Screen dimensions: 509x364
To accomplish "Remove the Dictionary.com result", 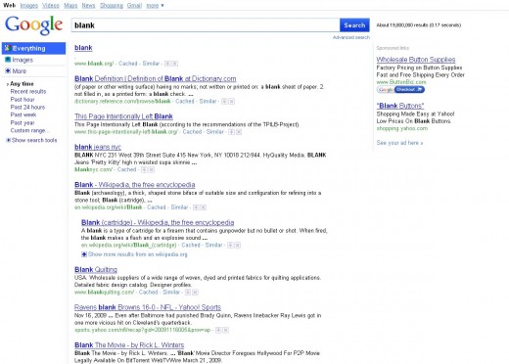I will pyautogui.click(x=231, y=102).
